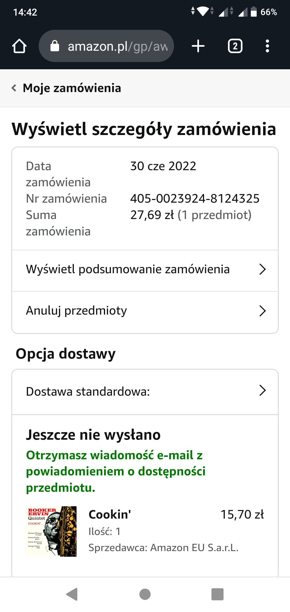Image resolution: width=290 pixels, height=612 pixels.
Task: Tap the Dostawa standardowa label
Action: (x=88, y=392)
